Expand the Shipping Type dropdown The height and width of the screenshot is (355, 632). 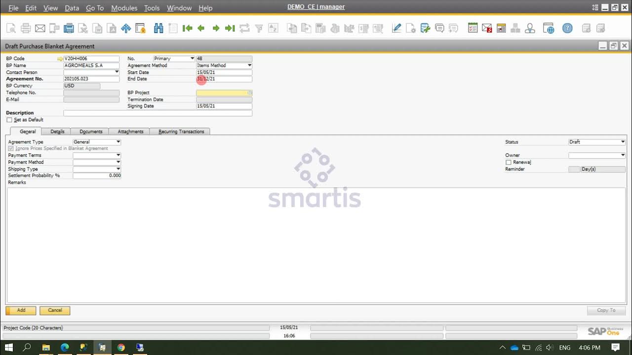pos(118,169)
